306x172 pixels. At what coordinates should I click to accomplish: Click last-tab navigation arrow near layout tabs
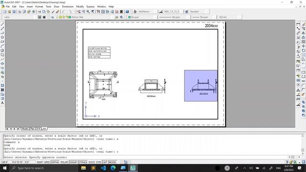18,129
